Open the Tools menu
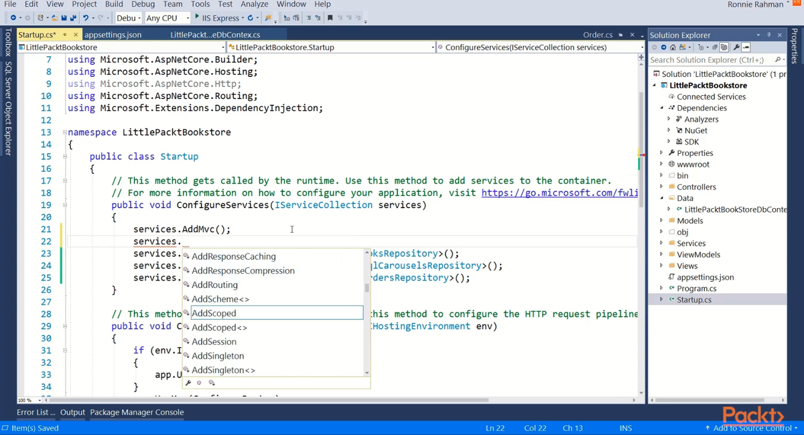The image size is (804, 435). [200, 4]
